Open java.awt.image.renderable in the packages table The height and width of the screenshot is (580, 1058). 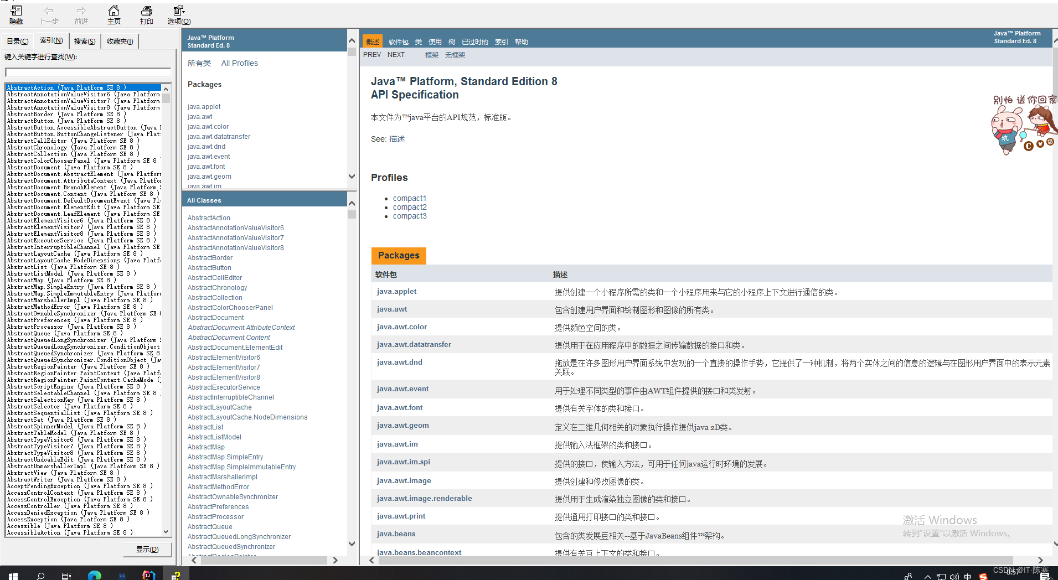pyautogui.click(x=425, y=498)
